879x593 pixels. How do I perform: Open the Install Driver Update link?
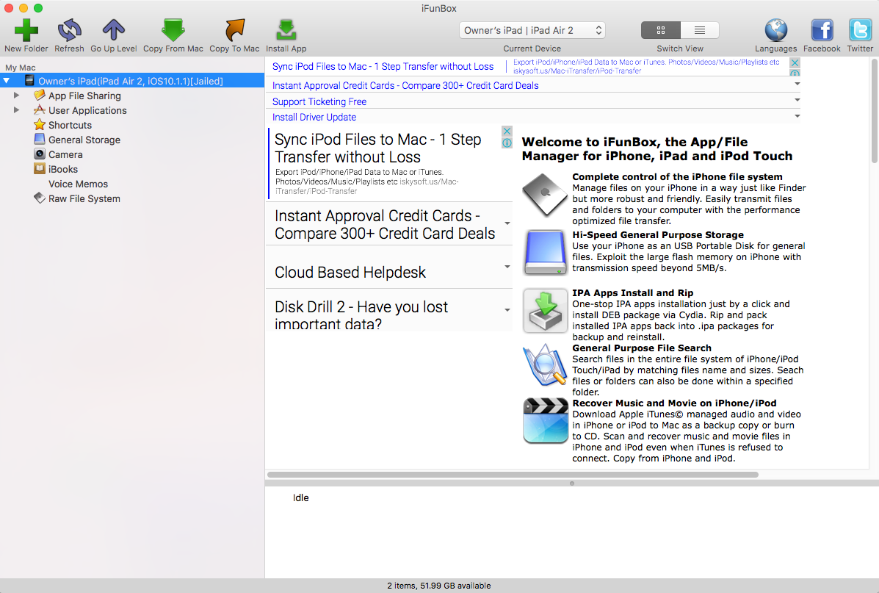(x=314, y=118)
